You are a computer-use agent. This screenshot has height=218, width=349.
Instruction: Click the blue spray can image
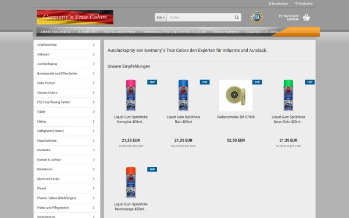click(183, 95)
